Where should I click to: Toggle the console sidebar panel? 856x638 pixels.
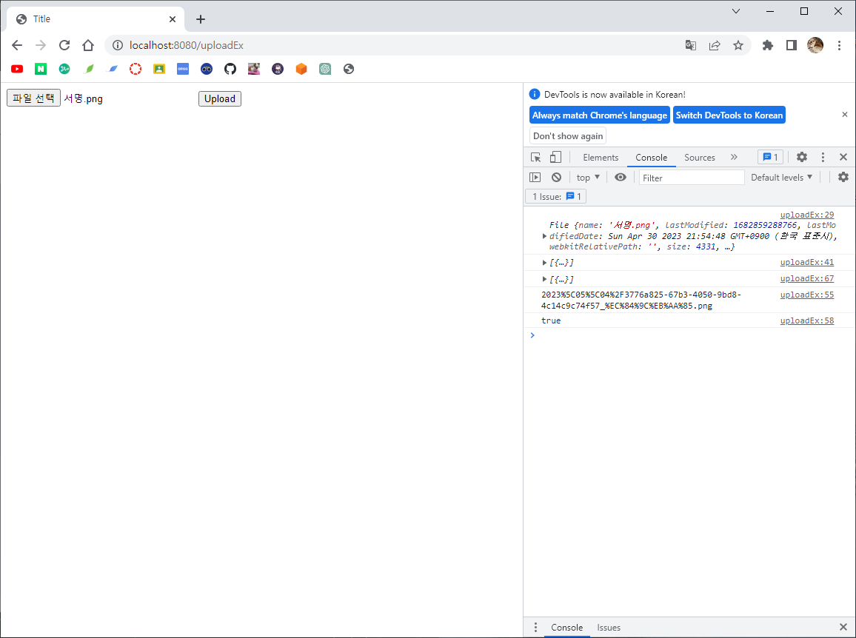[x=535, y=178]
